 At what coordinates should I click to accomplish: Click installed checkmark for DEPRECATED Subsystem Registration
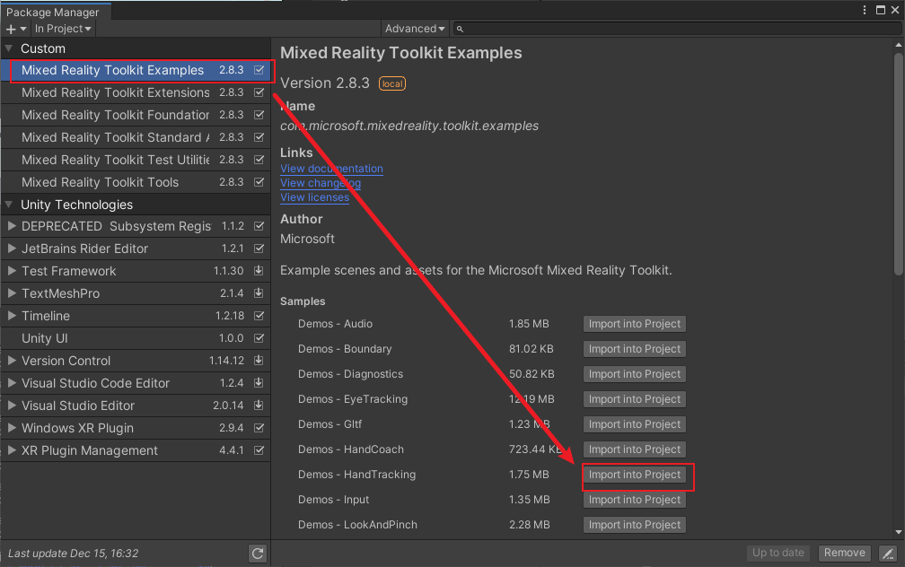click(259, 226)
